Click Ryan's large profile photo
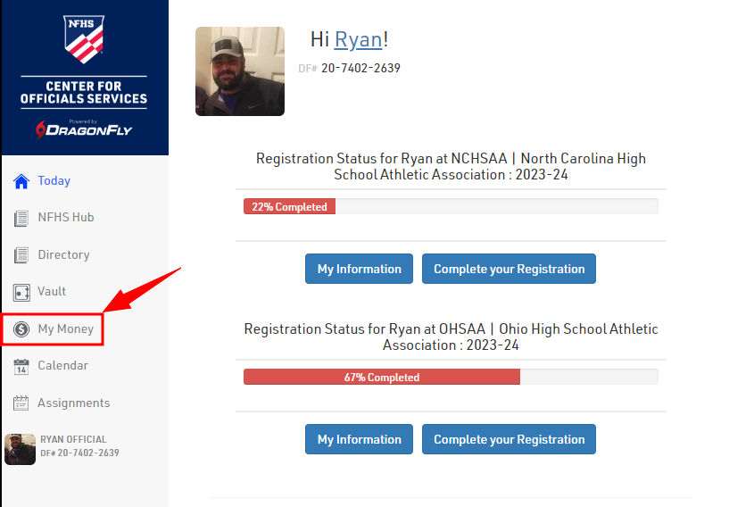729x507 pixels. pyautogui.click(x=240, y=71)
